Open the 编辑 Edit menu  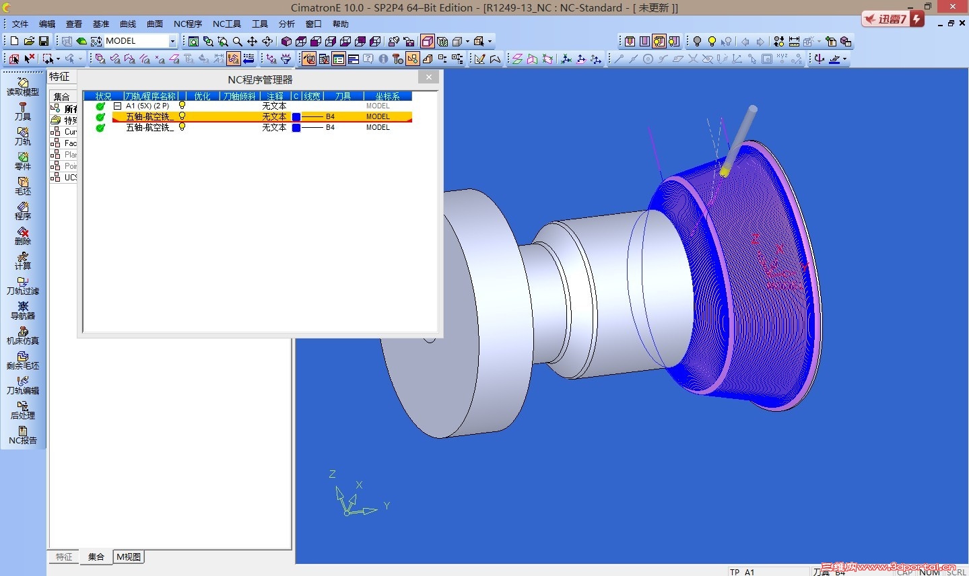(47, 24)
